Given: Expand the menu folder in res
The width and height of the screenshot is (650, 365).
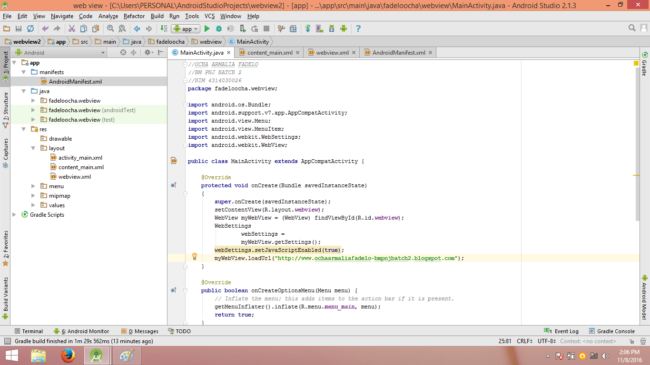Looking at the screenshot, I should point(33,186).
